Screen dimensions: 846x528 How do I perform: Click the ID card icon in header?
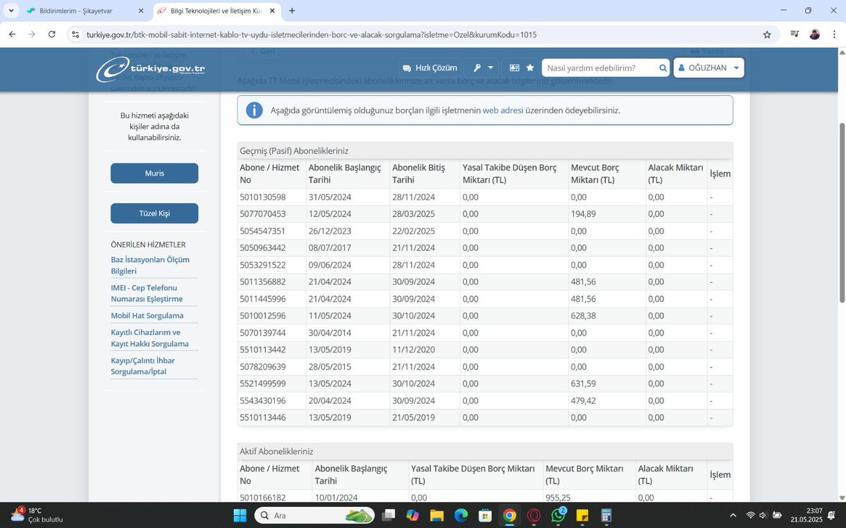tap(514, 68)
